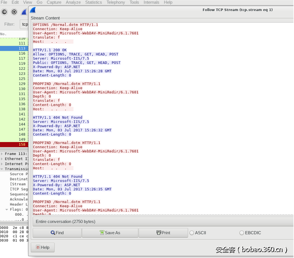Open Help for the stream dialog
Viewport: 294px width, 258px height.
click(42, 247)
